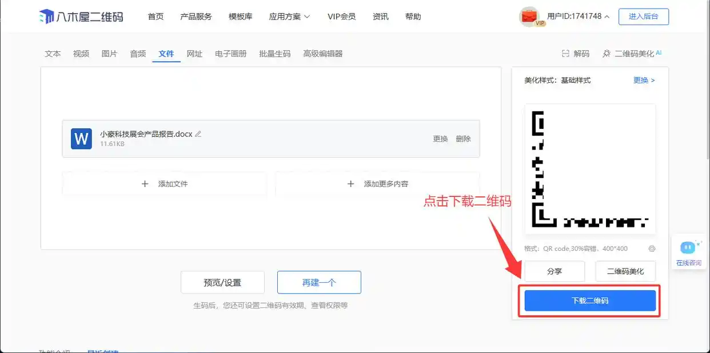Click the 下载二维码 button

pos(590,301)
